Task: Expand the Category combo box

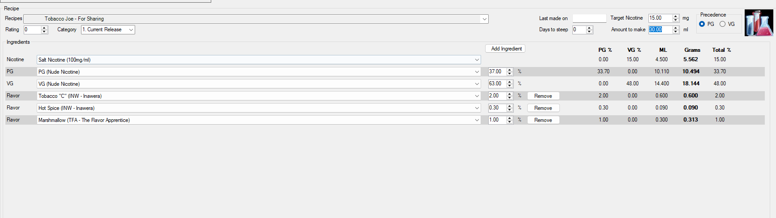Action: tap(131, 29)
